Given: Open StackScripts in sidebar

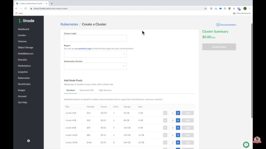Looking at the screenshot, I should (x=24, y=84).
